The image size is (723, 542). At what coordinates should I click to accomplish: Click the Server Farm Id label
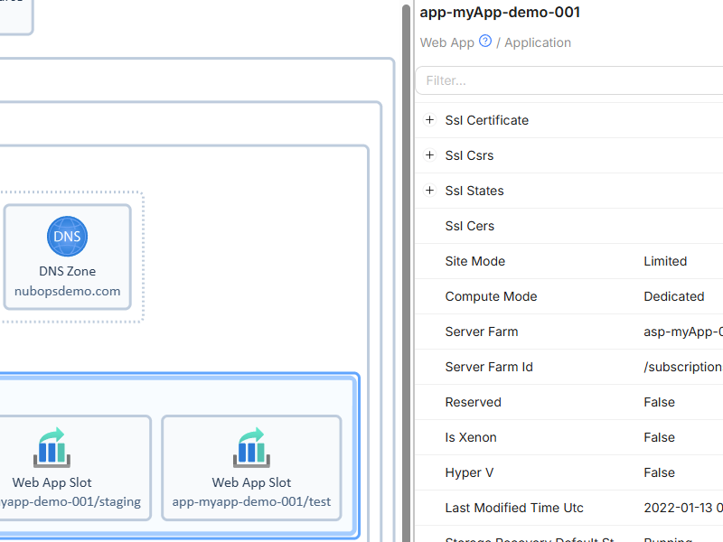489,367
